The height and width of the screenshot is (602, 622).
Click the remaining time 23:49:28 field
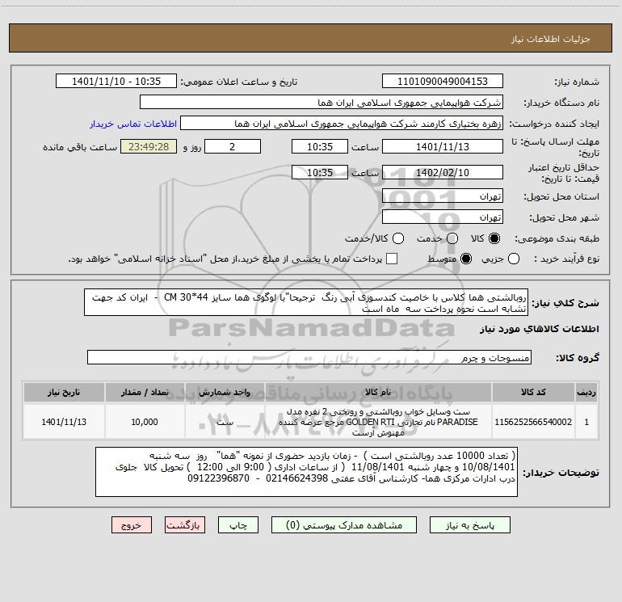click(x=149, y=146)
